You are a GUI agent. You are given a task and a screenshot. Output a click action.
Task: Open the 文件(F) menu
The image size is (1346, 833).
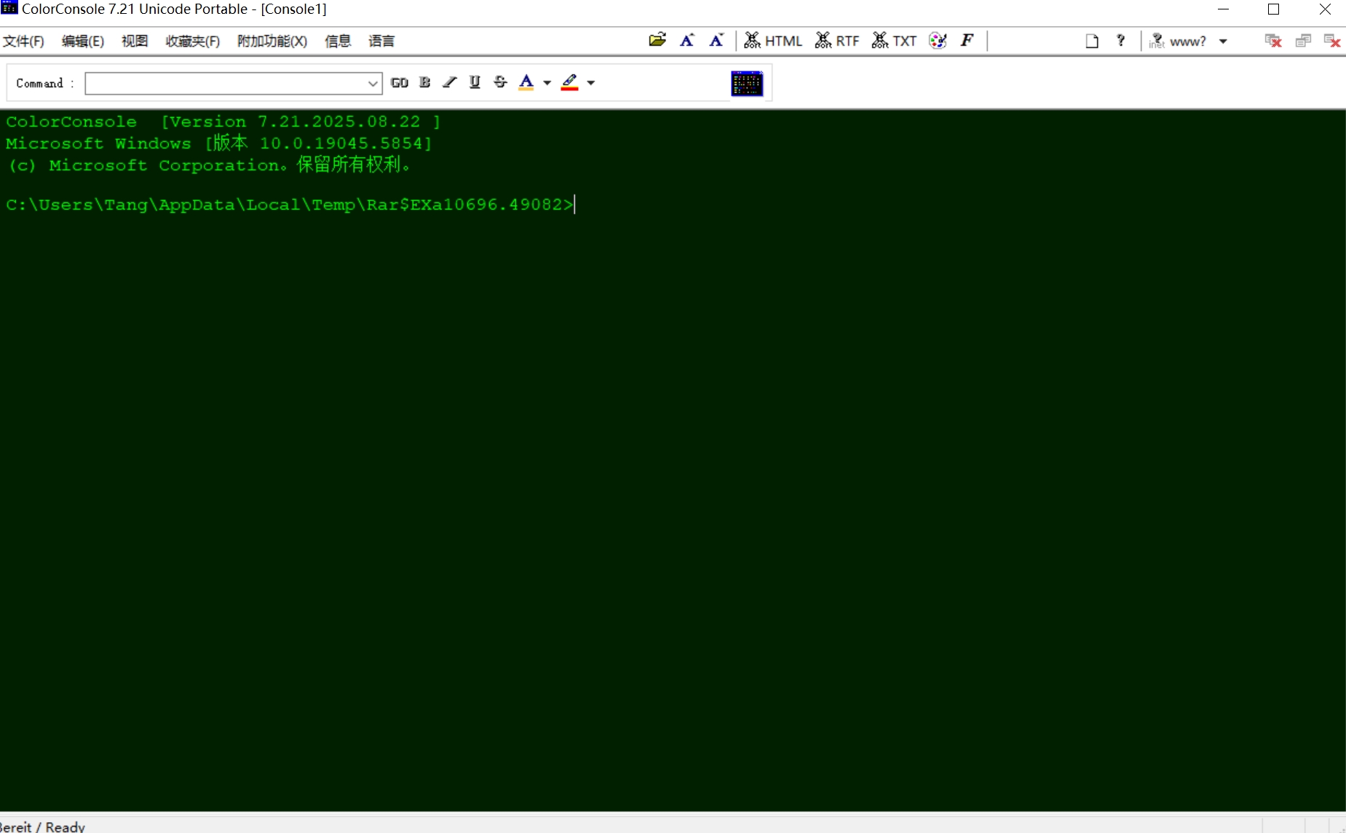23,41
